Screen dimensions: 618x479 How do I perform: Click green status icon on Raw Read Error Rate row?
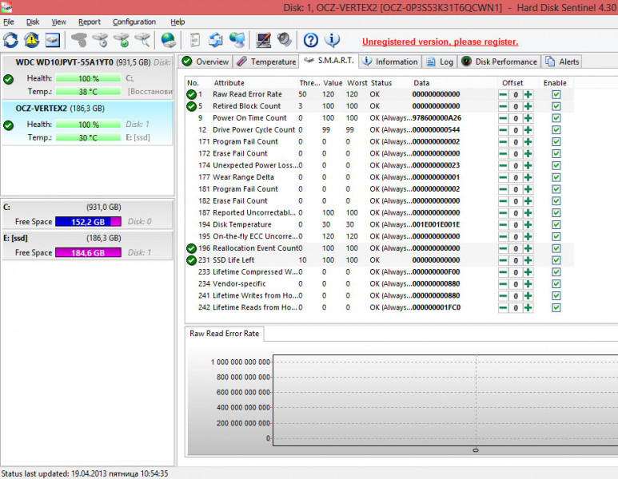click(192, 94)
